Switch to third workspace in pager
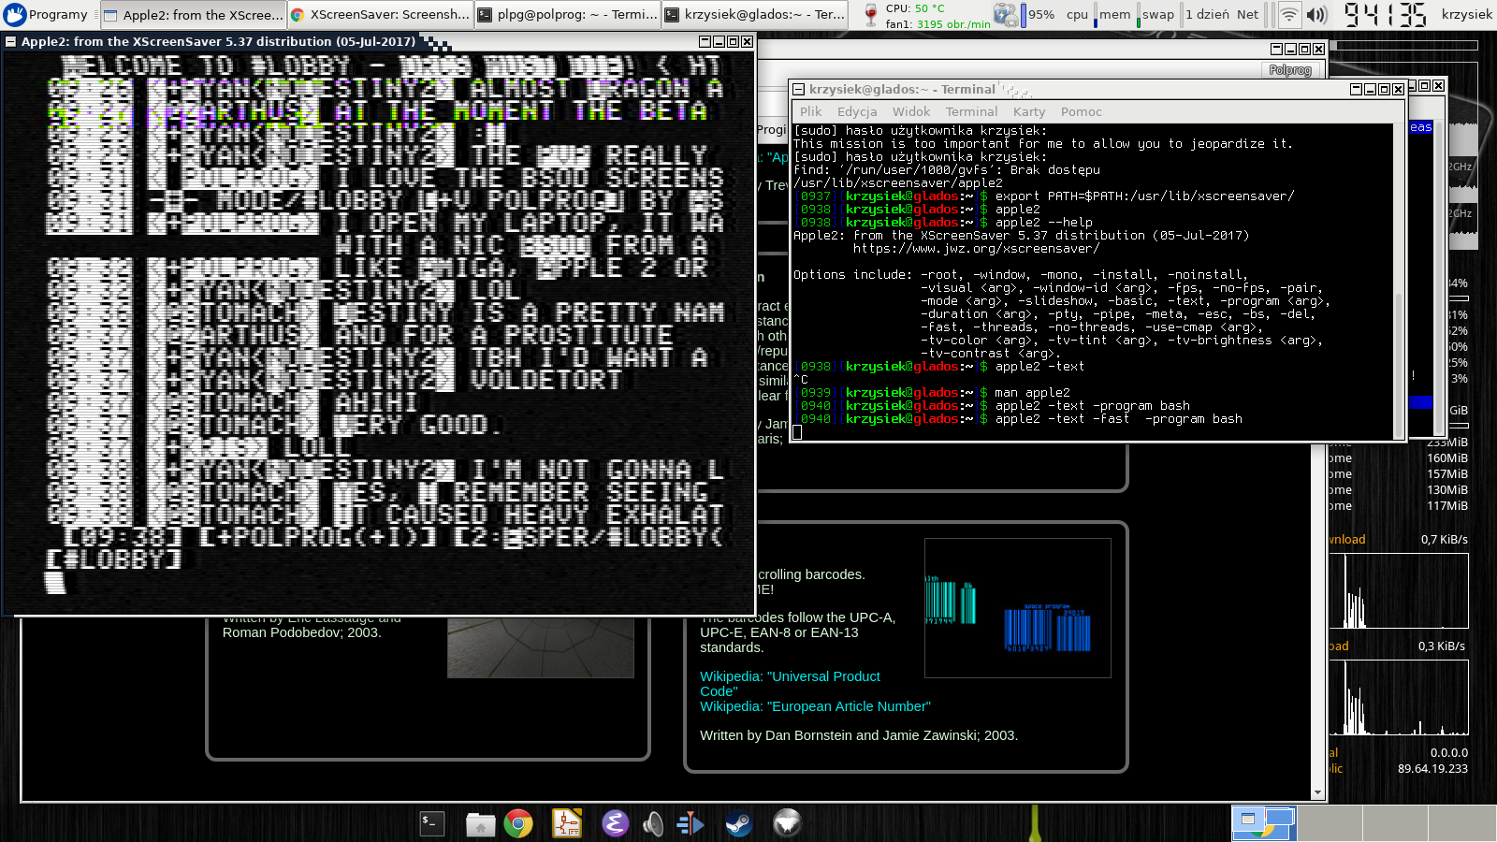The image size is (1497, 842). coord(1395,823)
